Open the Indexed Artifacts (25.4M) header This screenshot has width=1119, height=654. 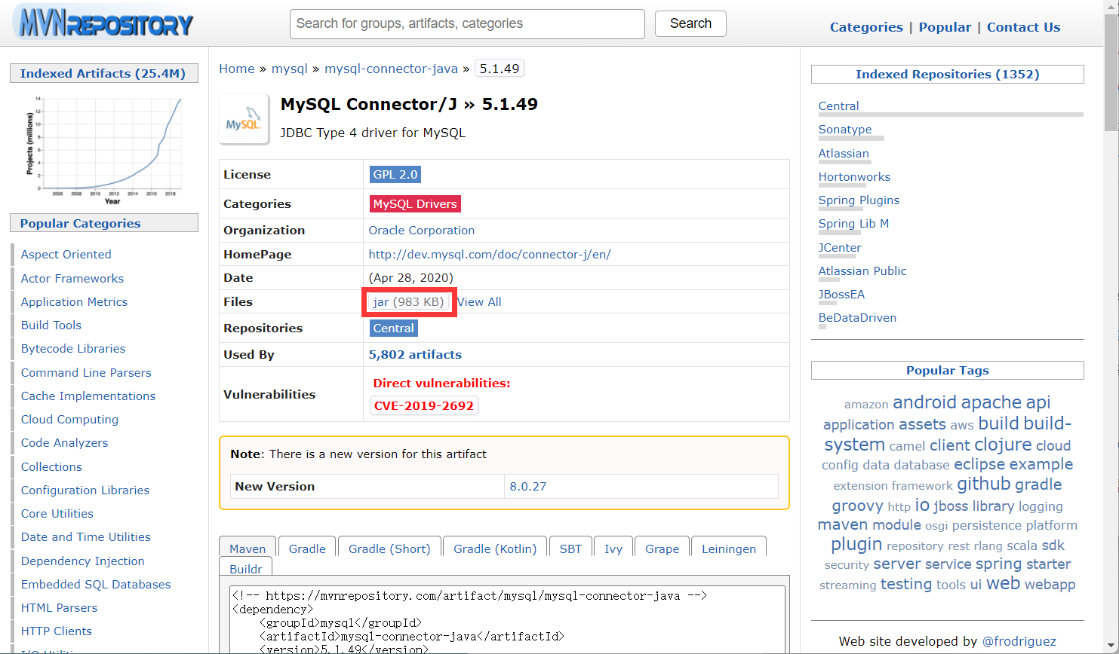(104, 73)
